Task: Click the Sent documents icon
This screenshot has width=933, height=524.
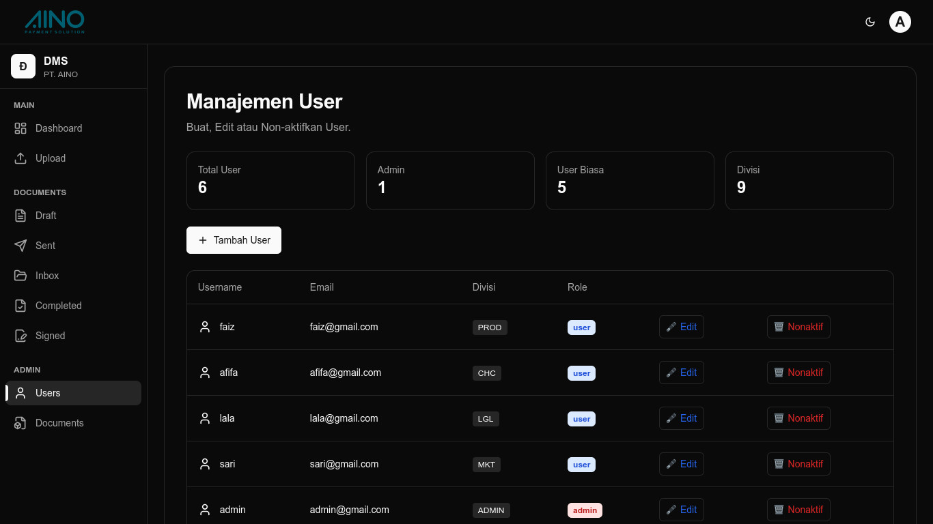Action: (20, 246)
